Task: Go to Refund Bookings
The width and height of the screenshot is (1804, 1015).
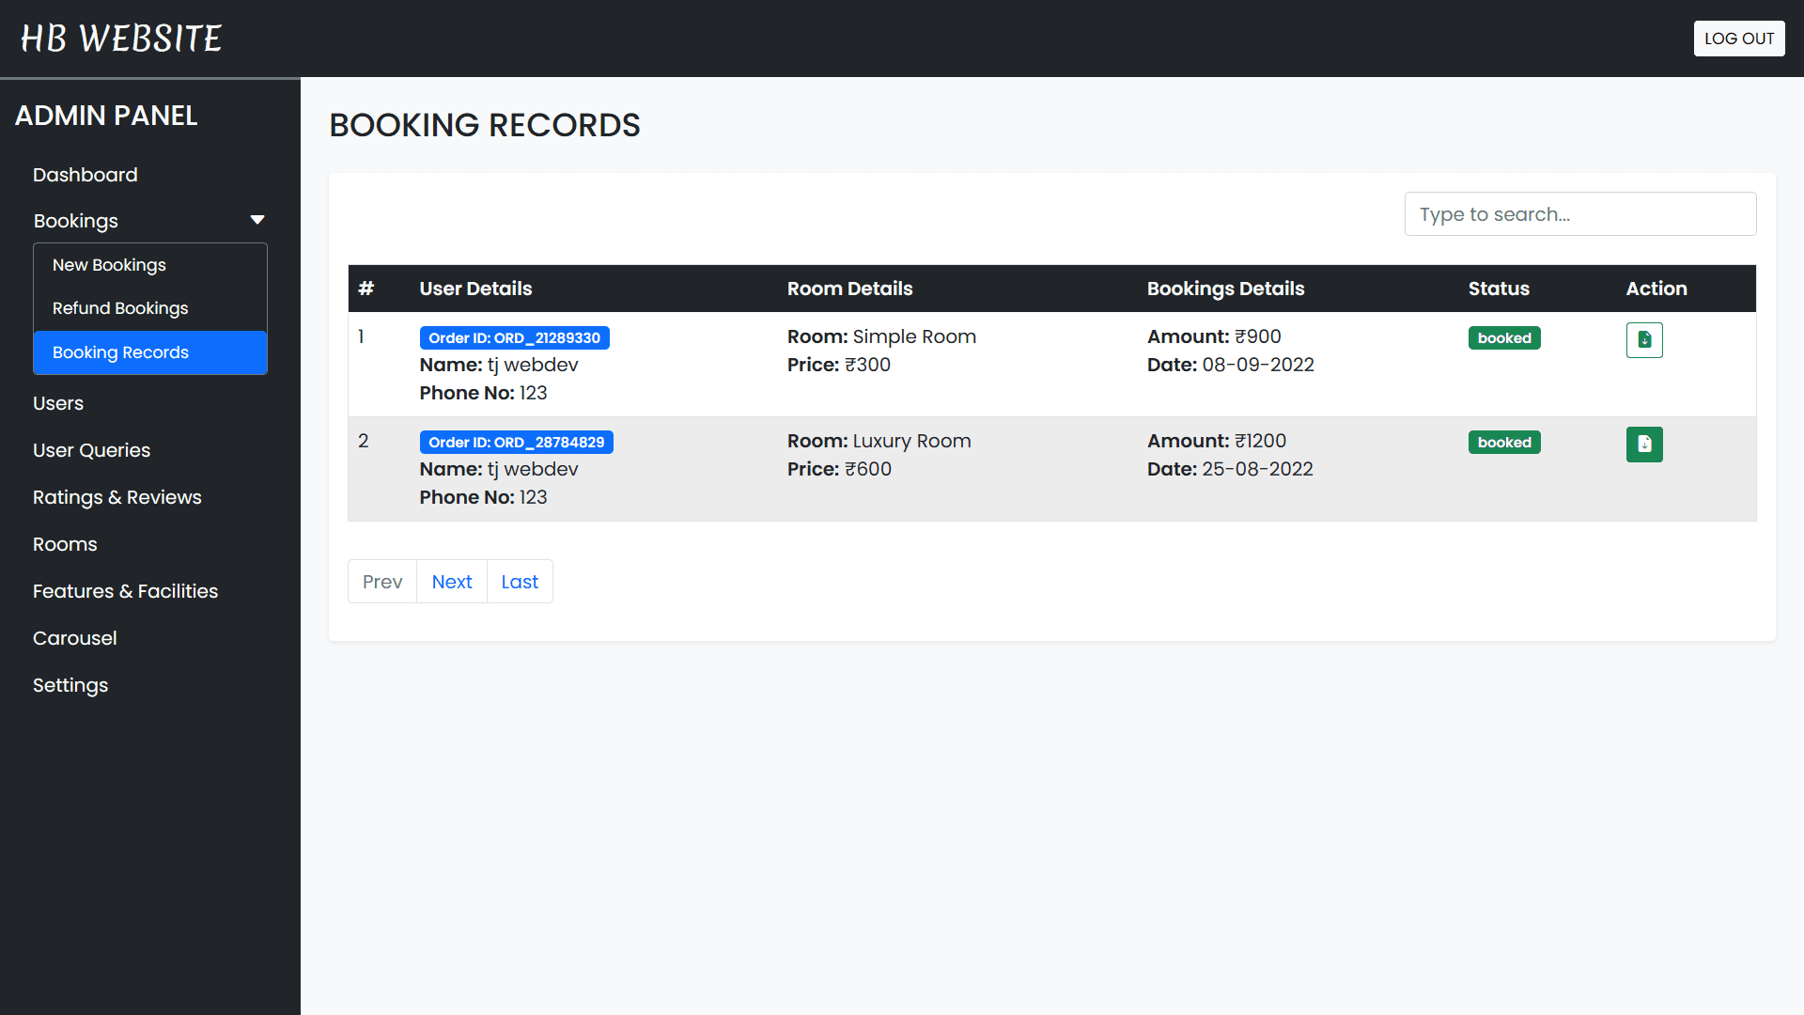Action: [120, 308]
